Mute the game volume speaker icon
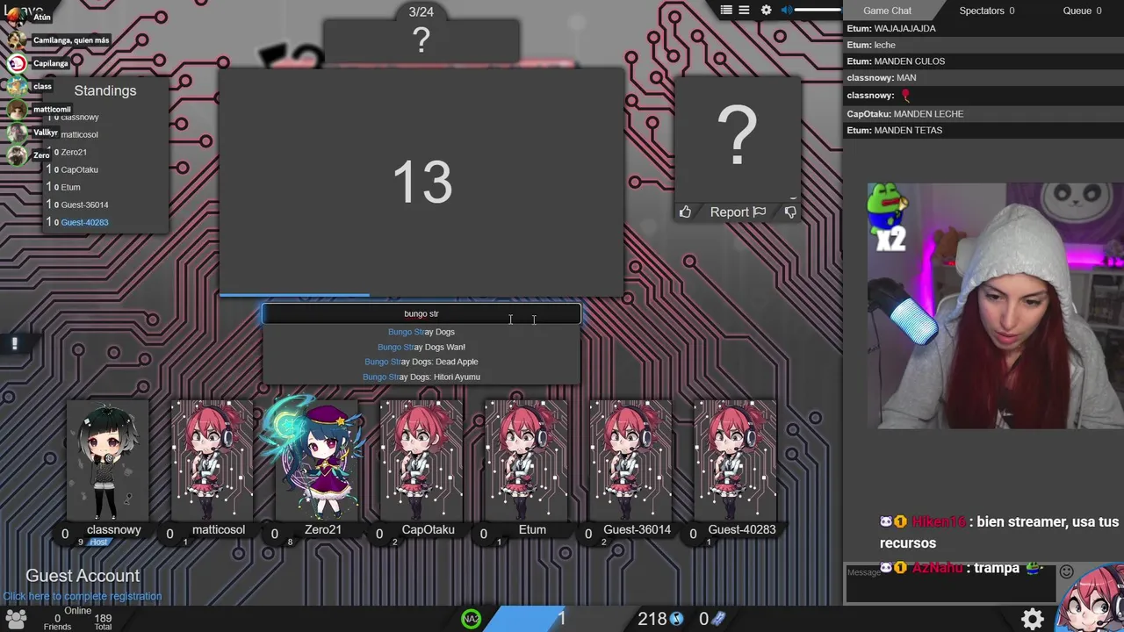1124x632 pixels. point(787,11)
